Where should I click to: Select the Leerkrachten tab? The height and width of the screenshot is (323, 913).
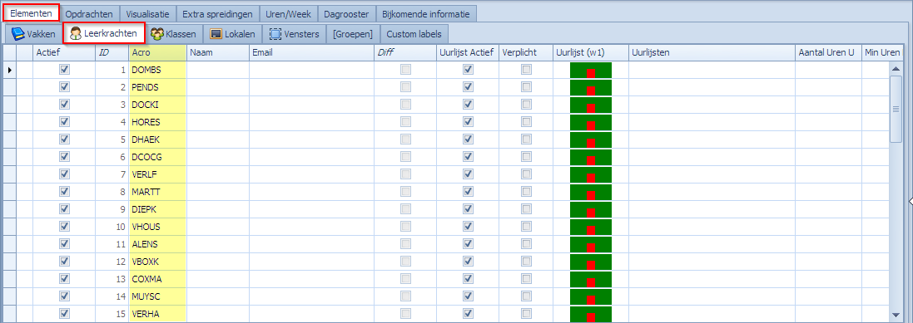(104, 34)
